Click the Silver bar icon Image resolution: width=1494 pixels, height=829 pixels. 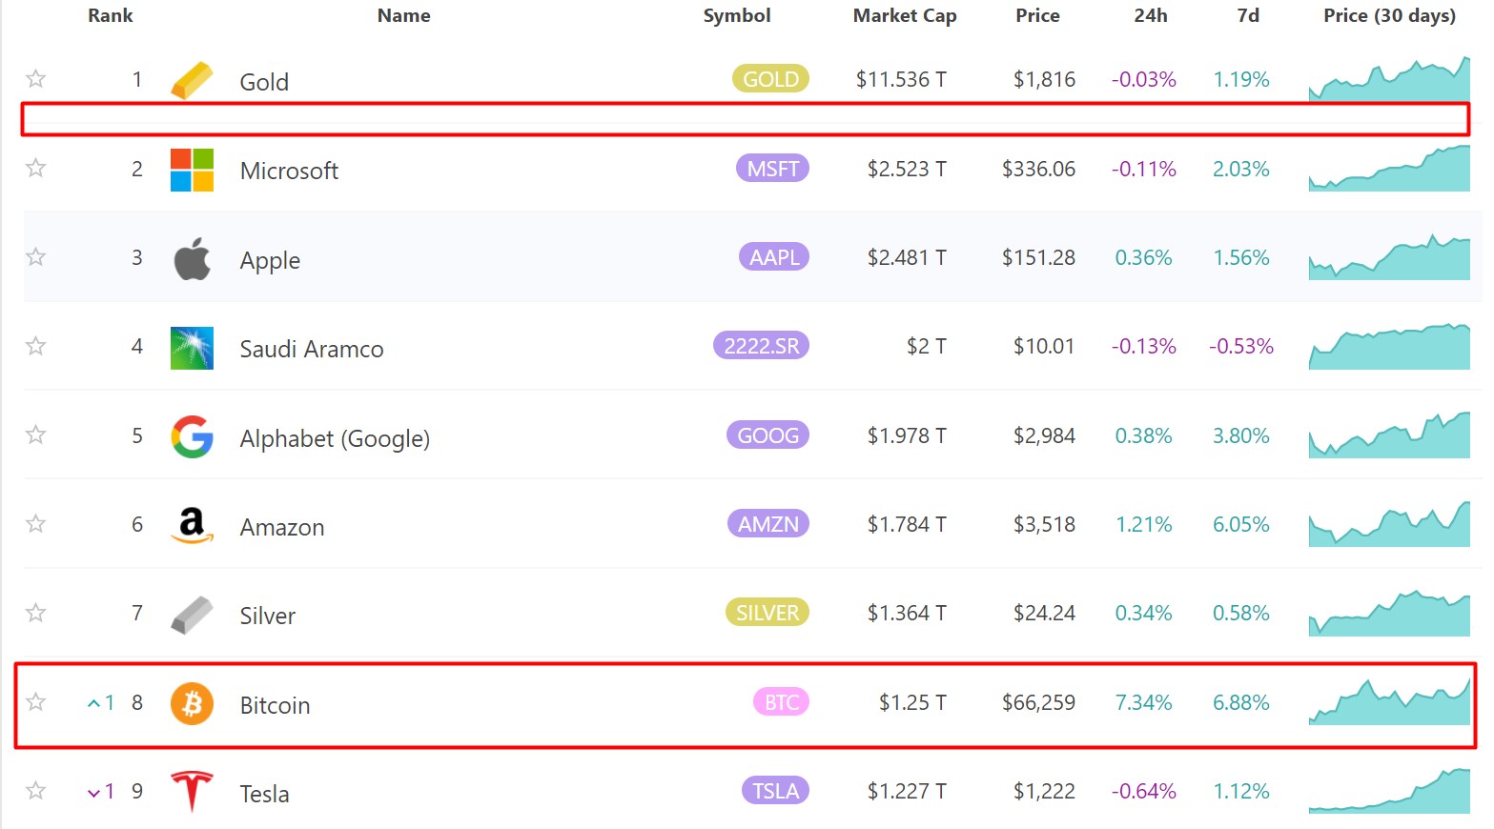[192, 615]
